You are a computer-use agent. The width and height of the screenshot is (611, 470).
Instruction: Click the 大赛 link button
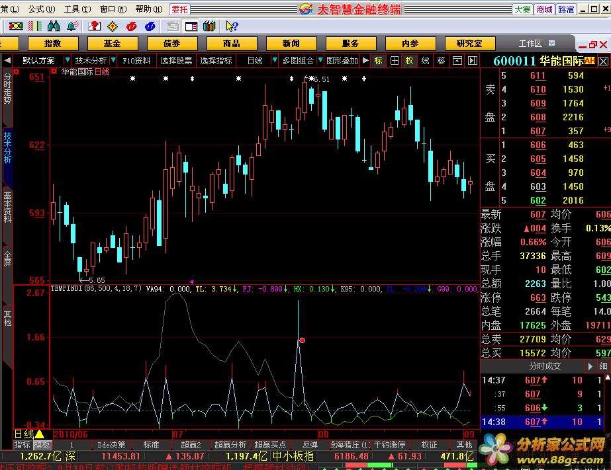pos(522,9)
